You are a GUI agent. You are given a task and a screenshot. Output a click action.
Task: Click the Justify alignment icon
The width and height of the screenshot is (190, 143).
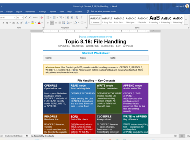[60, 23]
